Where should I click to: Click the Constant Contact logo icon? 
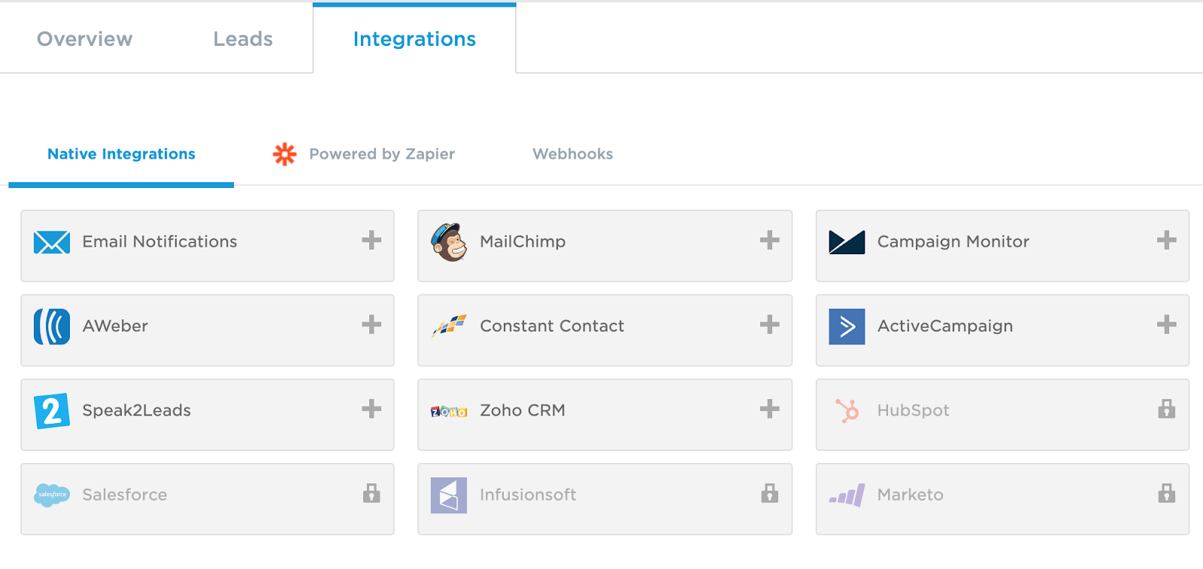(x=449, y=326)
